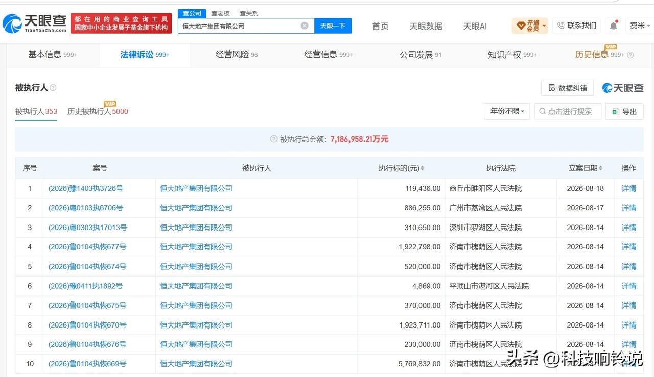Open 详情 for the 370,000.00 row
This screenshot has width=654, height=377.
[629, 306]
